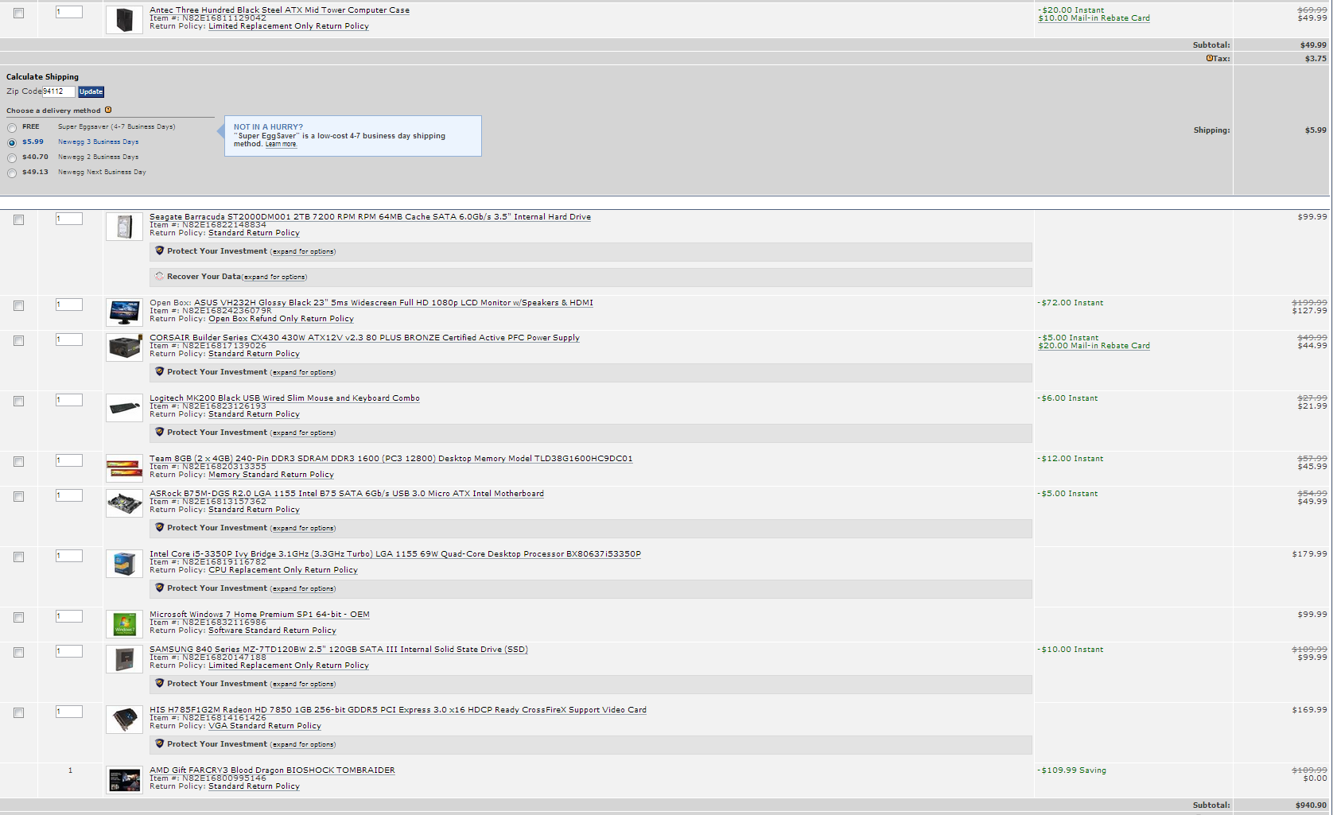Check the box for Windows 7 Home Premium
1333x815 pixels.
click(x=18, y=617)
